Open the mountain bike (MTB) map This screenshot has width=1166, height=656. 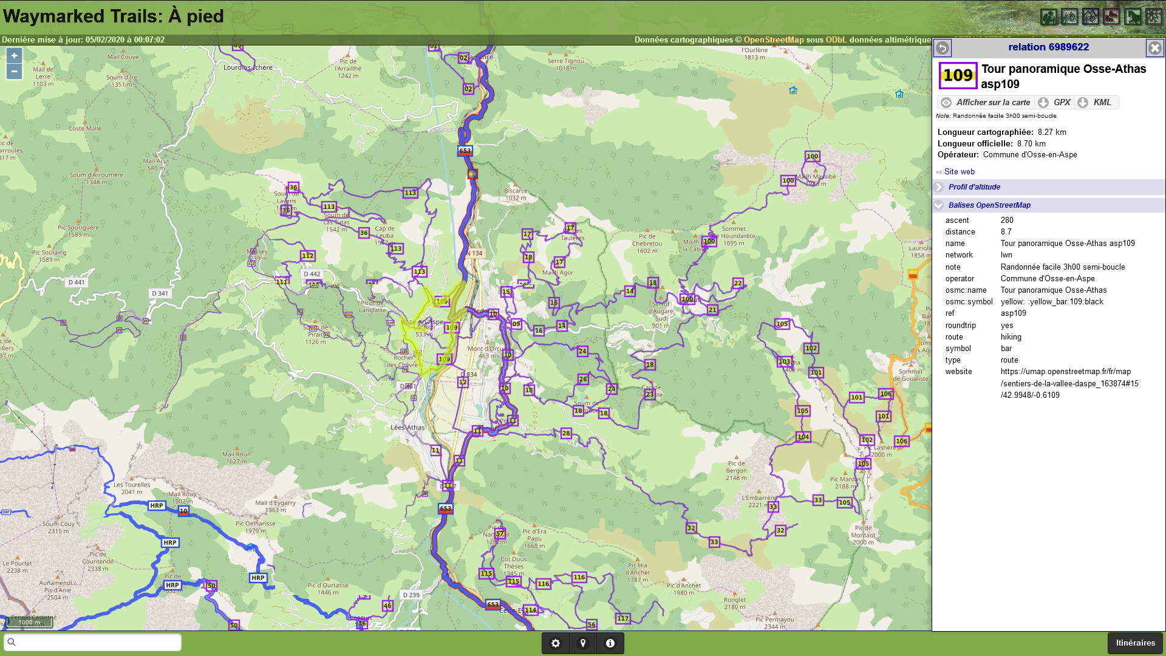pyautogui.click(x=1091, y=16)
